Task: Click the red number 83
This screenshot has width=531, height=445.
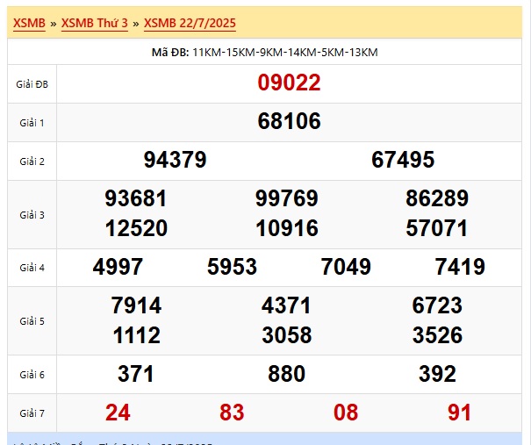Action: pyautogui.click(x=232, y=413)
